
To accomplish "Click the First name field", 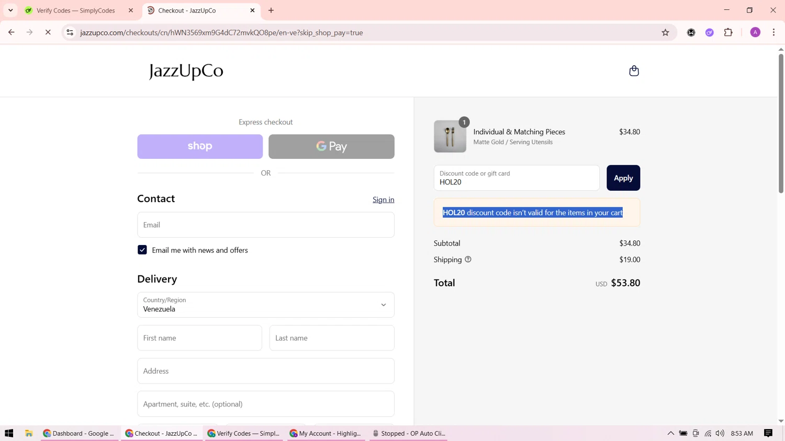I will 200,338.
